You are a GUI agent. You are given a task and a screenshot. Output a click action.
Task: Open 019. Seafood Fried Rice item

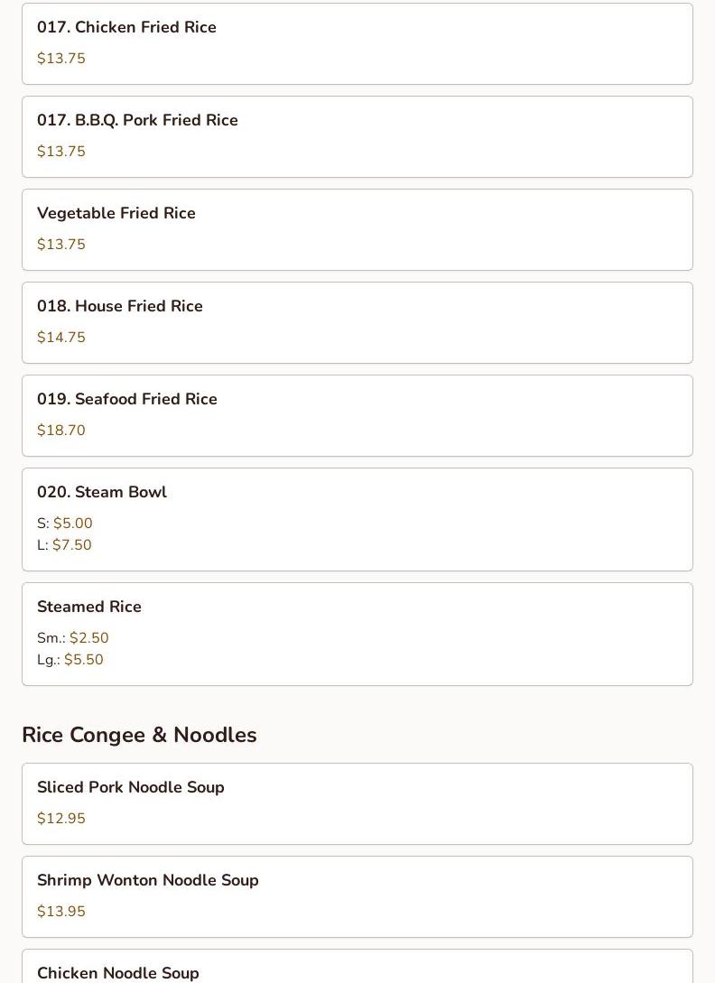[357, 415]
